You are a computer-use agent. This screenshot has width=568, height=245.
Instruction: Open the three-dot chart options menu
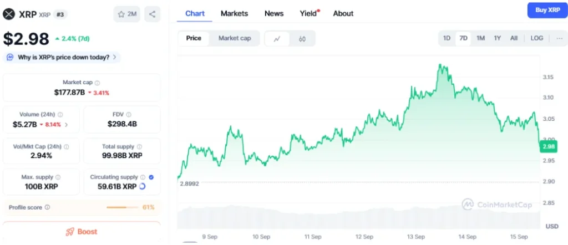click(560, 38)
